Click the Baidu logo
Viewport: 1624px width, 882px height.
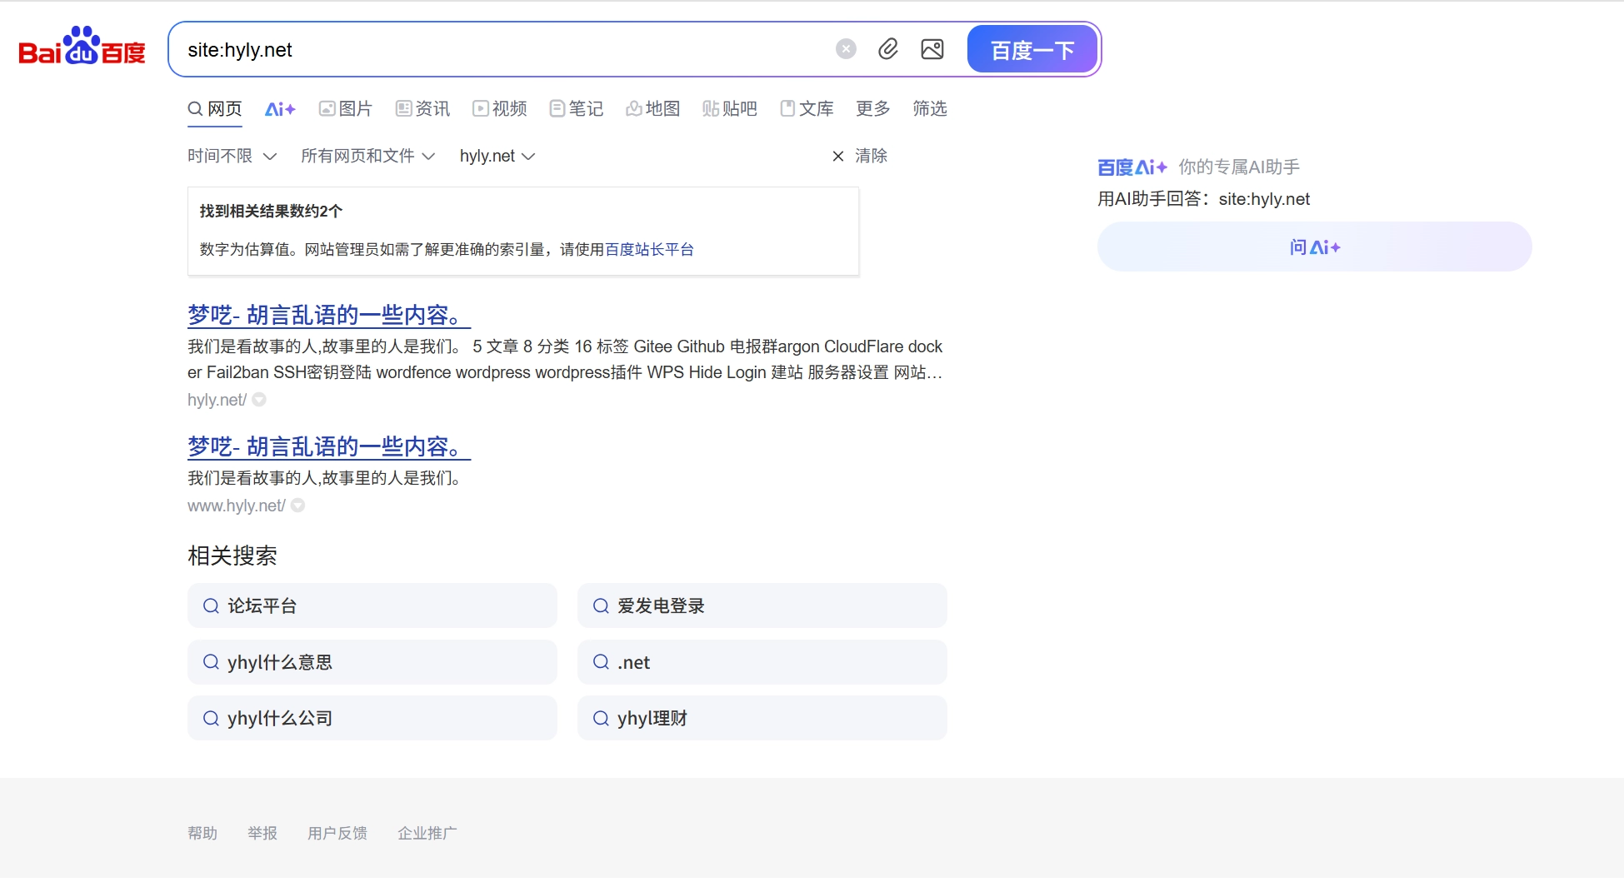pyautogui.click(x=82, y=47)
